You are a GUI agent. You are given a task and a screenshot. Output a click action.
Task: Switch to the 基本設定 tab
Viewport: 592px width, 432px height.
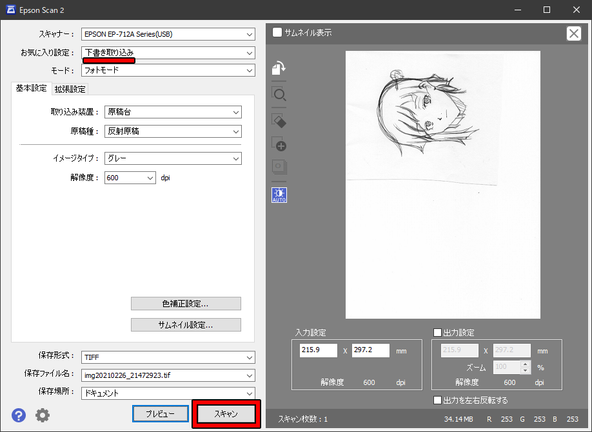click(x=31, y=88)
